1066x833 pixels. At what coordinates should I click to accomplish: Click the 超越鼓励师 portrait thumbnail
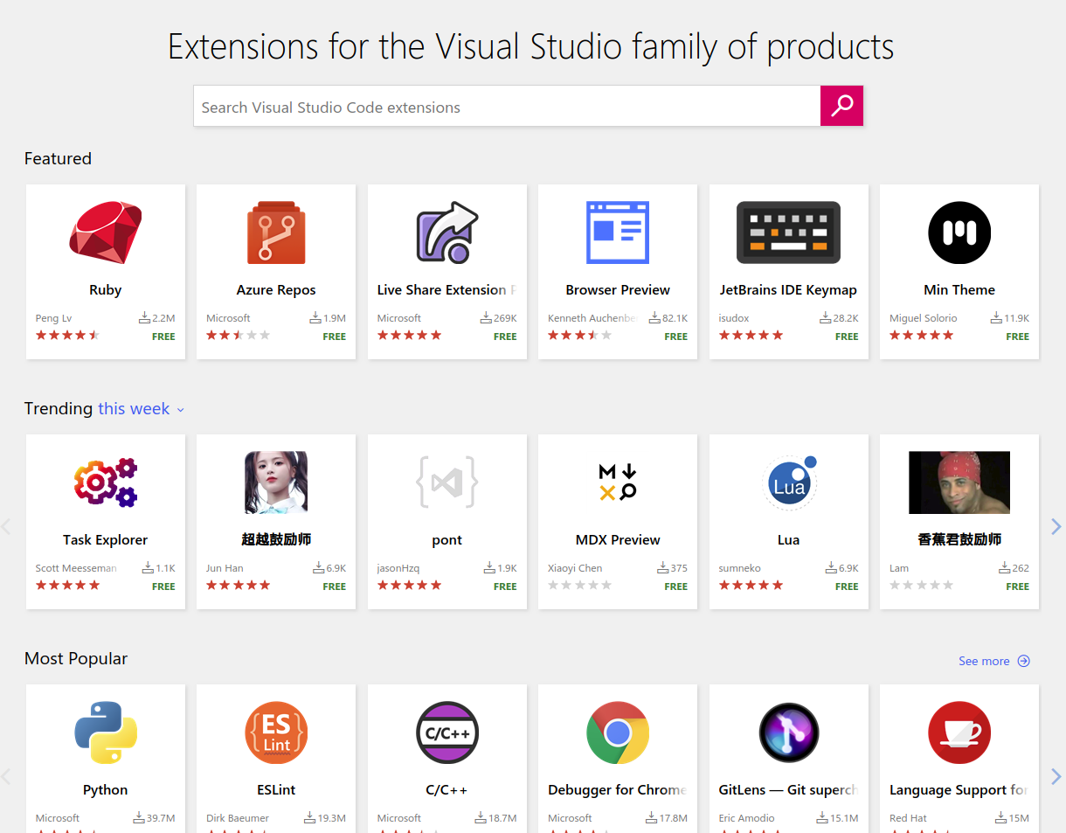click(x=276, y=482)
